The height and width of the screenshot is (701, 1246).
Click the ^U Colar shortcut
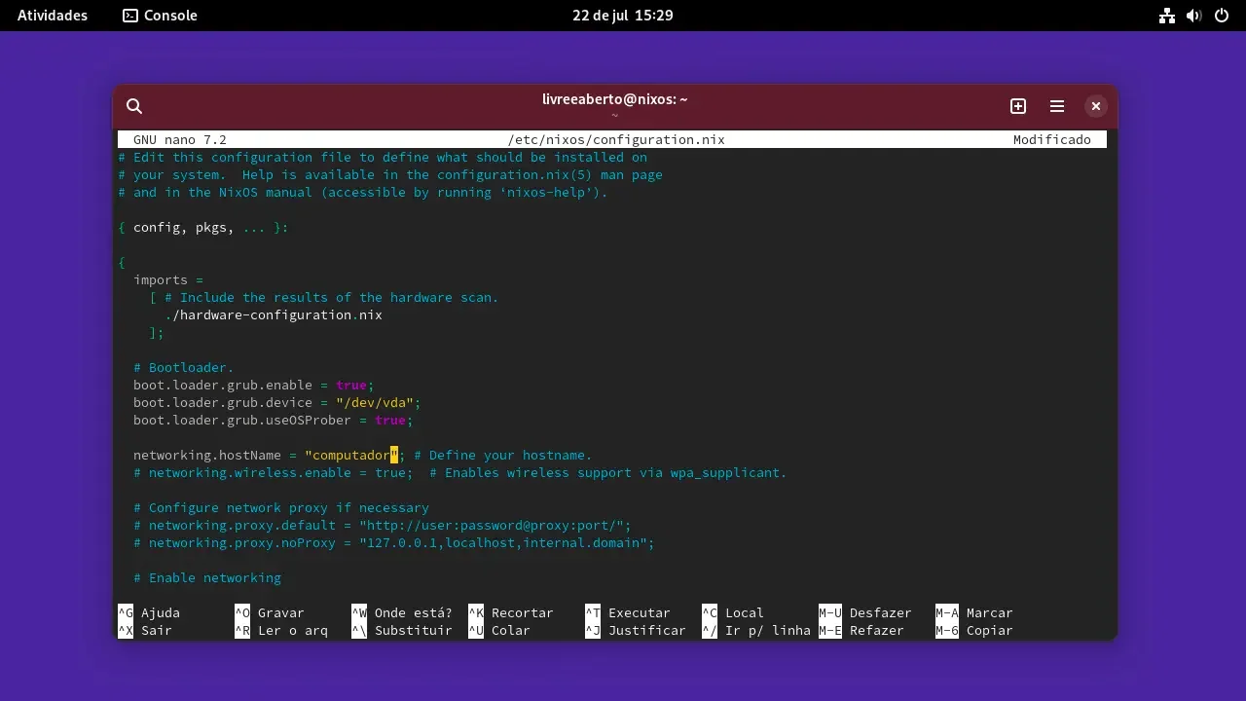point(499,631)
